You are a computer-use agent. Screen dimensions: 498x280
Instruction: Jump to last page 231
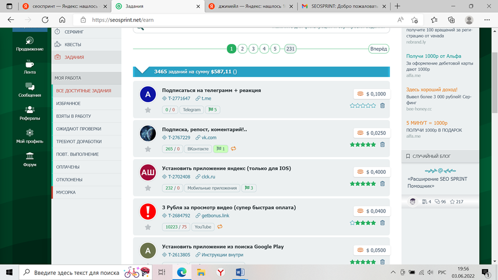pos(290,49)
